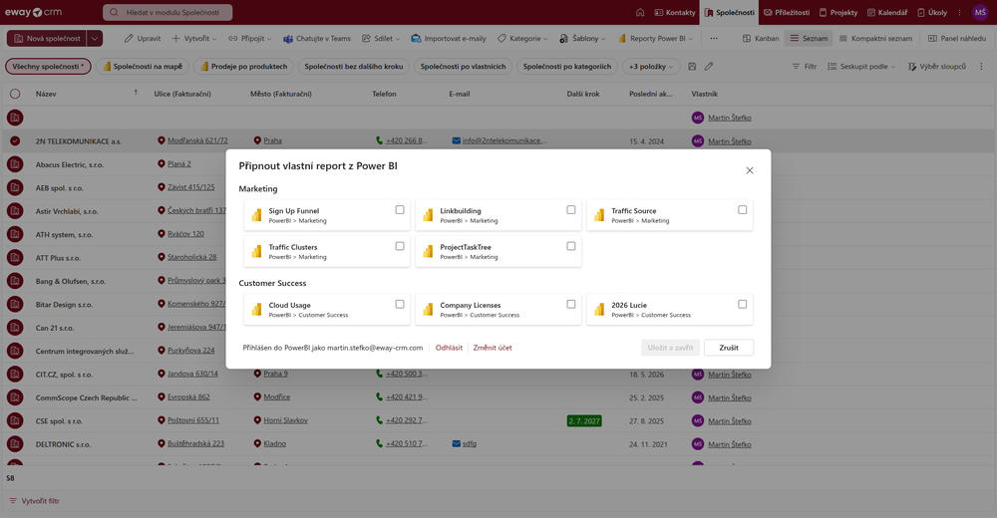
Task: Click email icon in DELTRONIC row
Action: (x=456, y=443)
